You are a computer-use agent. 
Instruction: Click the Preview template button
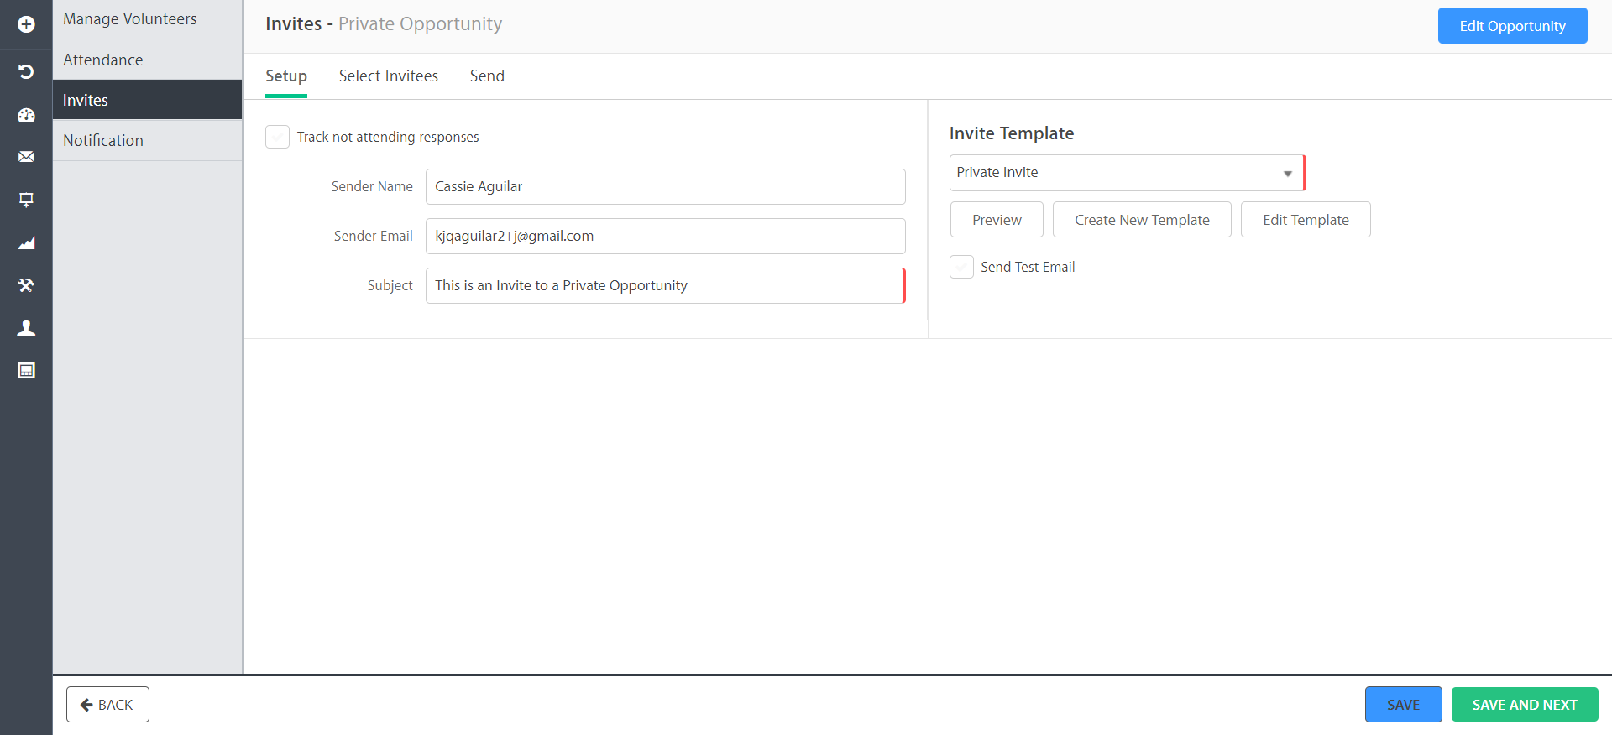point(997,220)
